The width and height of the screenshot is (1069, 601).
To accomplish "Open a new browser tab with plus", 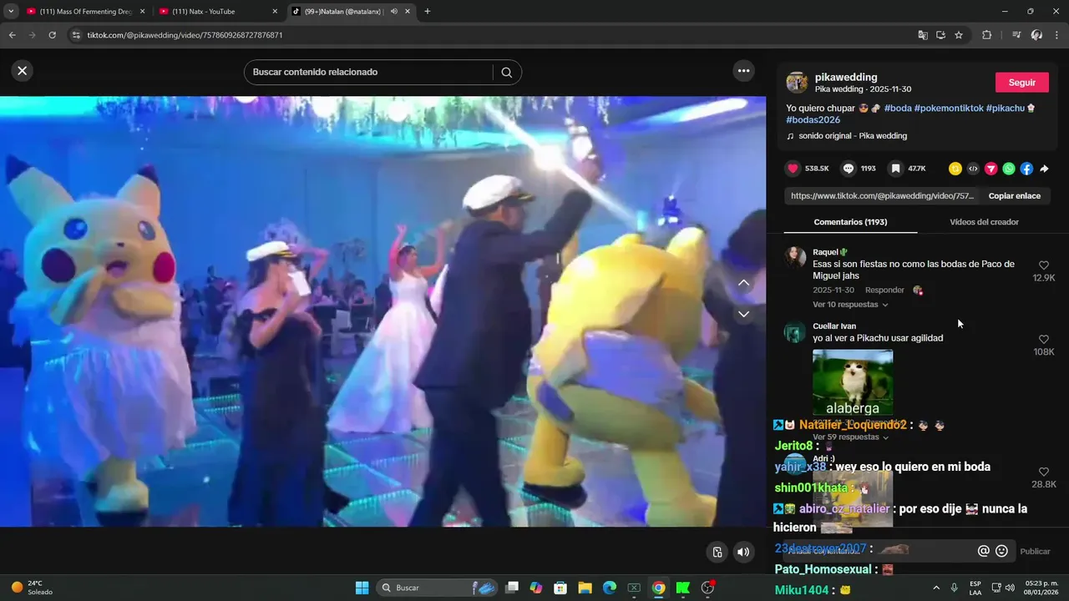I will tap(428, 12).
